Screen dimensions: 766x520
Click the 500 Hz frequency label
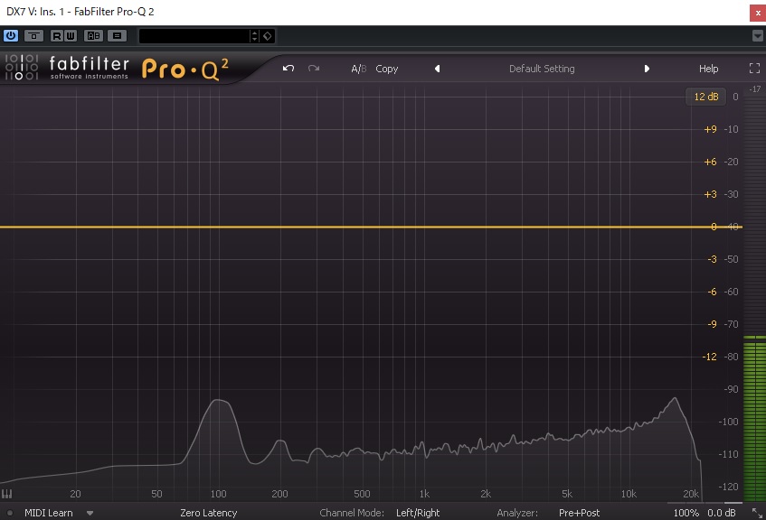click(362, 494)
